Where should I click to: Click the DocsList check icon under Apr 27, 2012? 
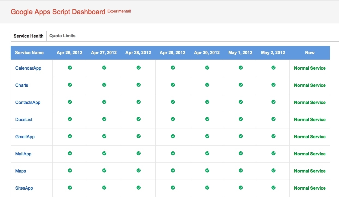click(x=104, y=119)
